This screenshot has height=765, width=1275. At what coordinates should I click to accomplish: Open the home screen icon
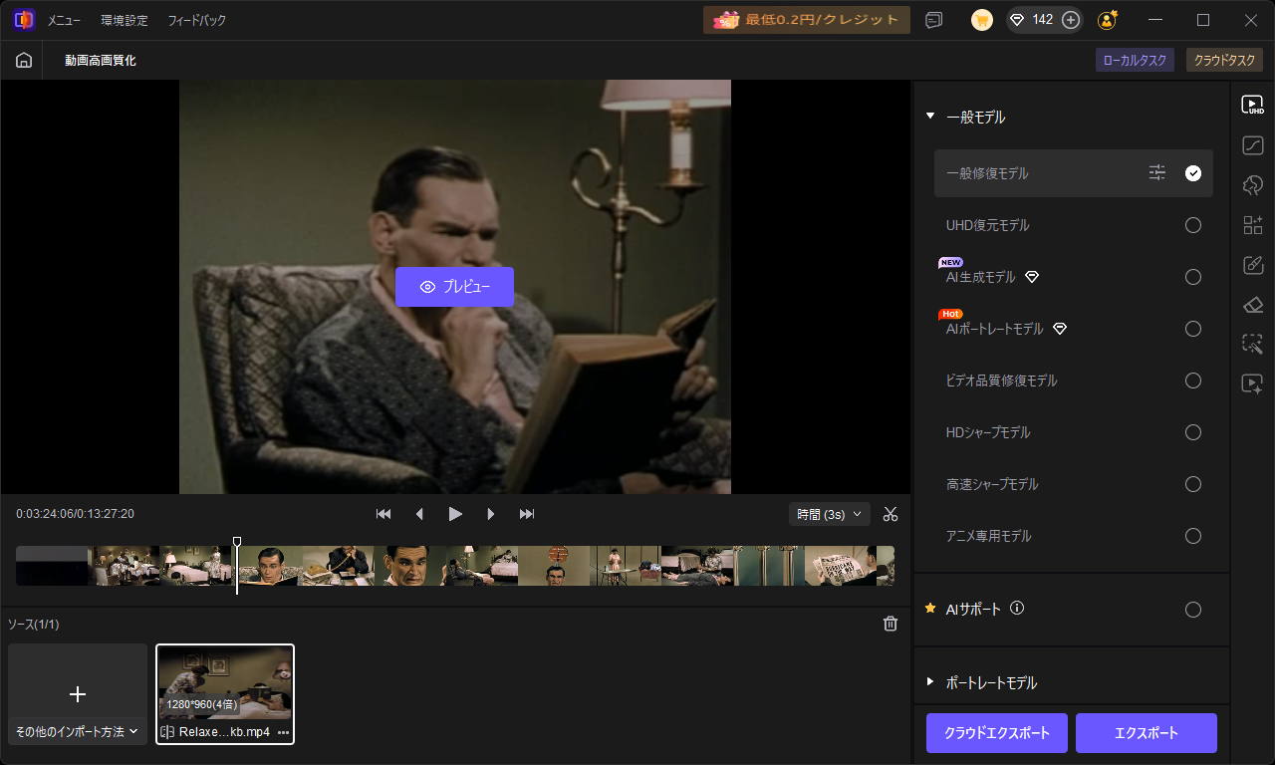23,60
